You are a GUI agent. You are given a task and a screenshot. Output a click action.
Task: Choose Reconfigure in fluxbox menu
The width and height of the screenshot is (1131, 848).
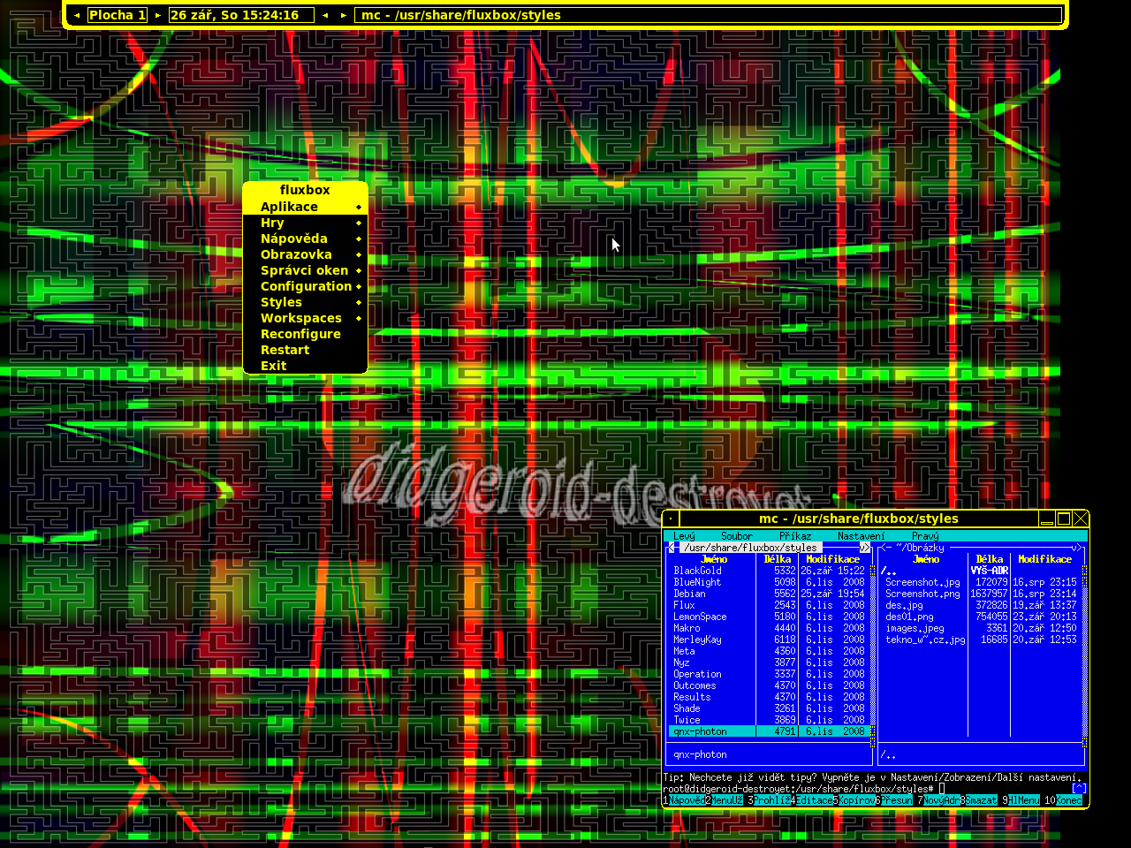point(305,334)
